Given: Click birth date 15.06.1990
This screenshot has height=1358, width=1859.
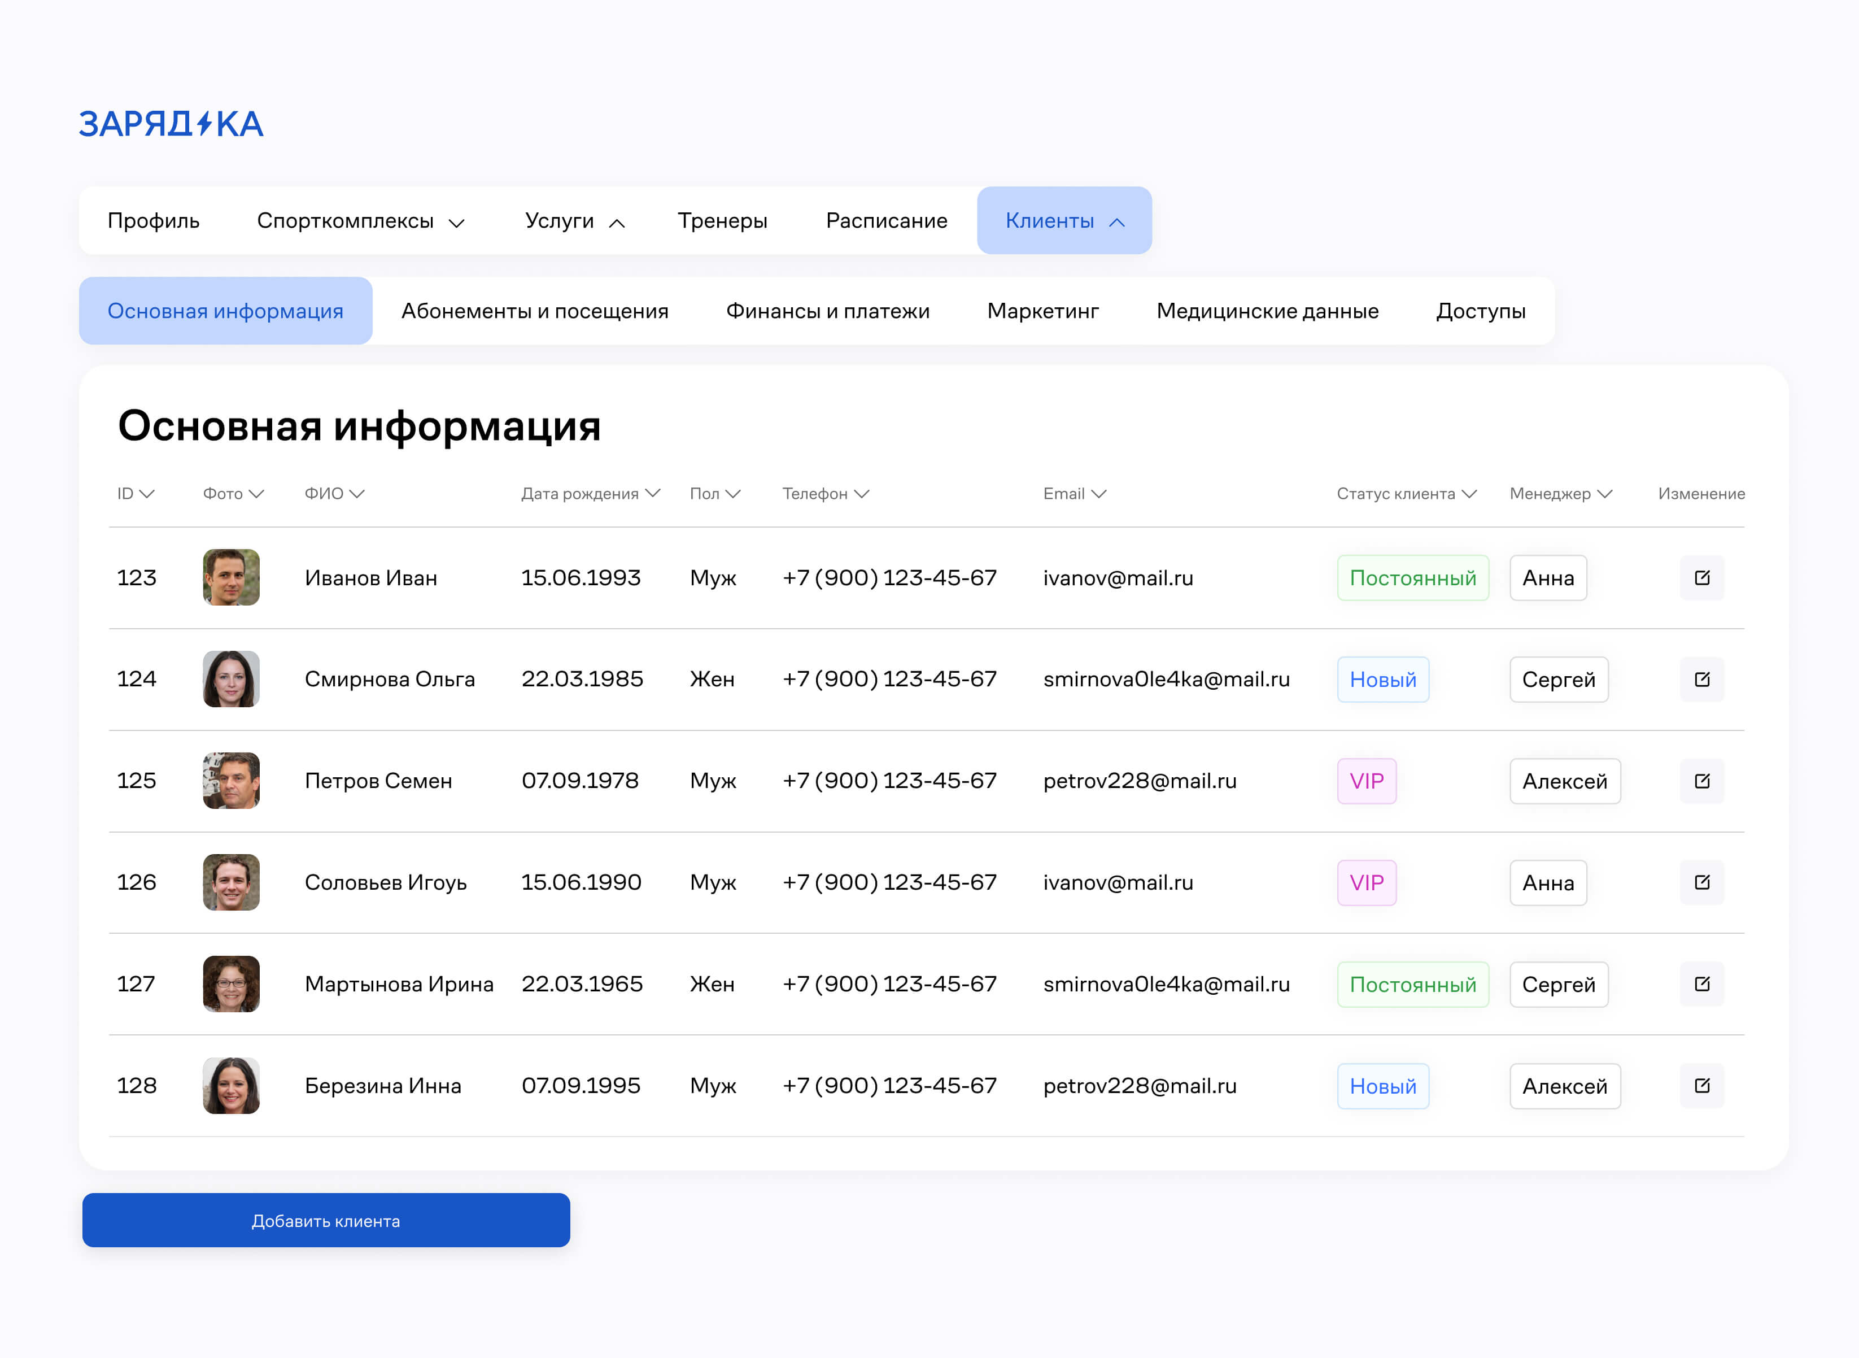Looking at the screenshot, I should 581,882.
